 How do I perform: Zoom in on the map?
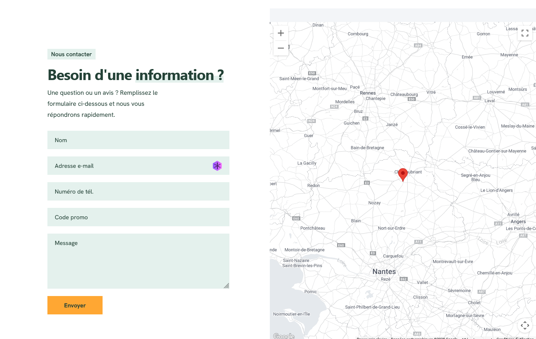(x=281, y=33)
